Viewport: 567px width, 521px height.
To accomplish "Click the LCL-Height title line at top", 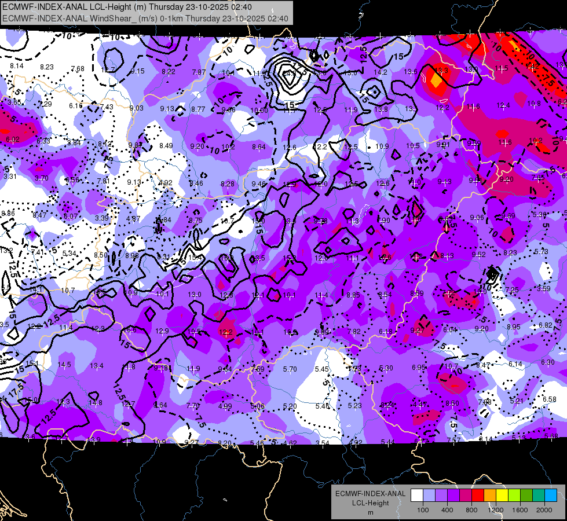I will 127,7.
